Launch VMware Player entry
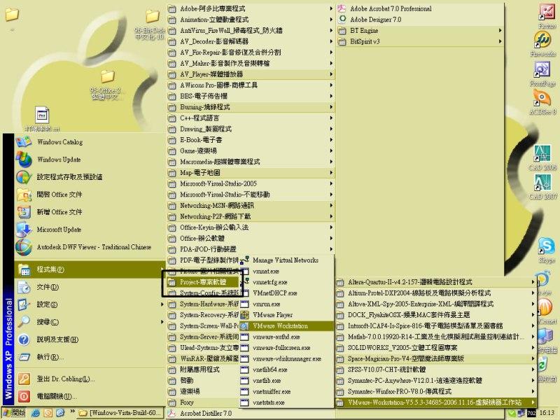This screenshot has height=420, width=560. (286, 315)
